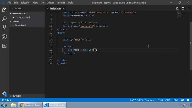Click the warnings count in status bar

point(9,100)
